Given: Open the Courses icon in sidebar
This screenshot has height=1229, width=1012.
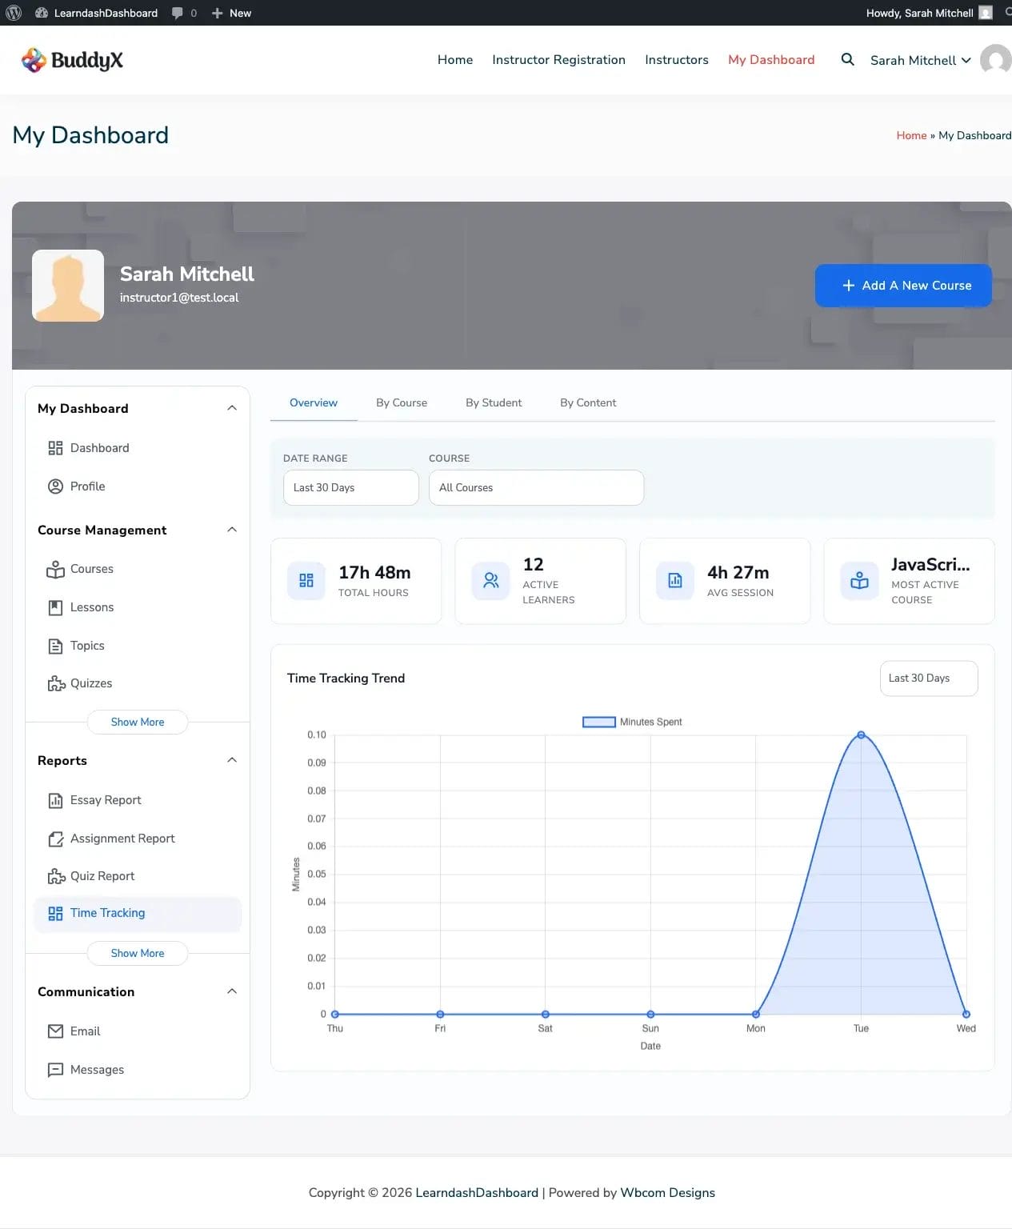Looking at the screenshot, I should [55, 569].
